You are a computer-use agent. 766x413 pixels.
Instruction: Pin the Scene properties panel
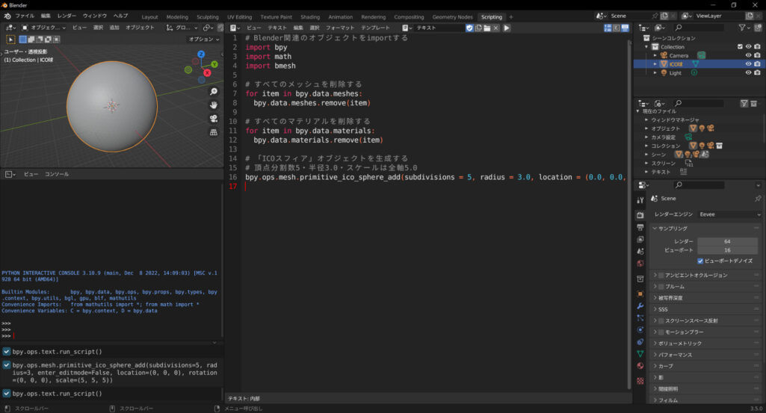click(x=758, y=198)
